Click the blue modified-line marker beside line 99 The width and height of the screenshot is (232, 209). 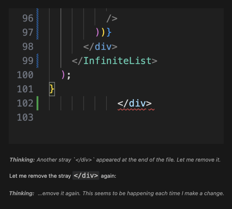tap(37, 61)
